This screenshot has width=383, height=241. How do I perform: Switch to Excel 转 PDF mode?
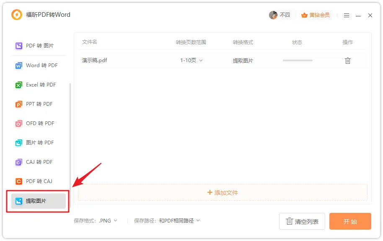pos(41,85)
